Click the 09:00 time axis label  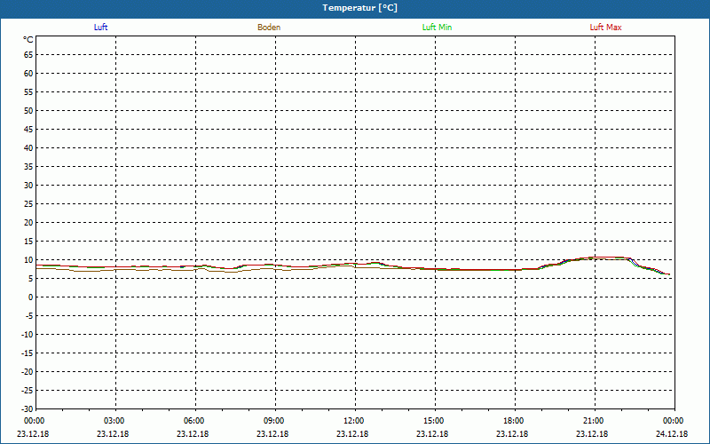pos(274,421)
